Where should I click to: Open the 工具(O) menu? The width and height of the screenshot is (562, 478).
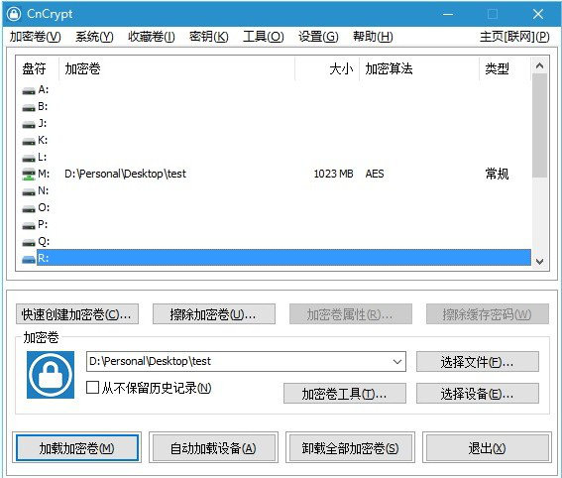pyautogui.click(x=264, y=37)
